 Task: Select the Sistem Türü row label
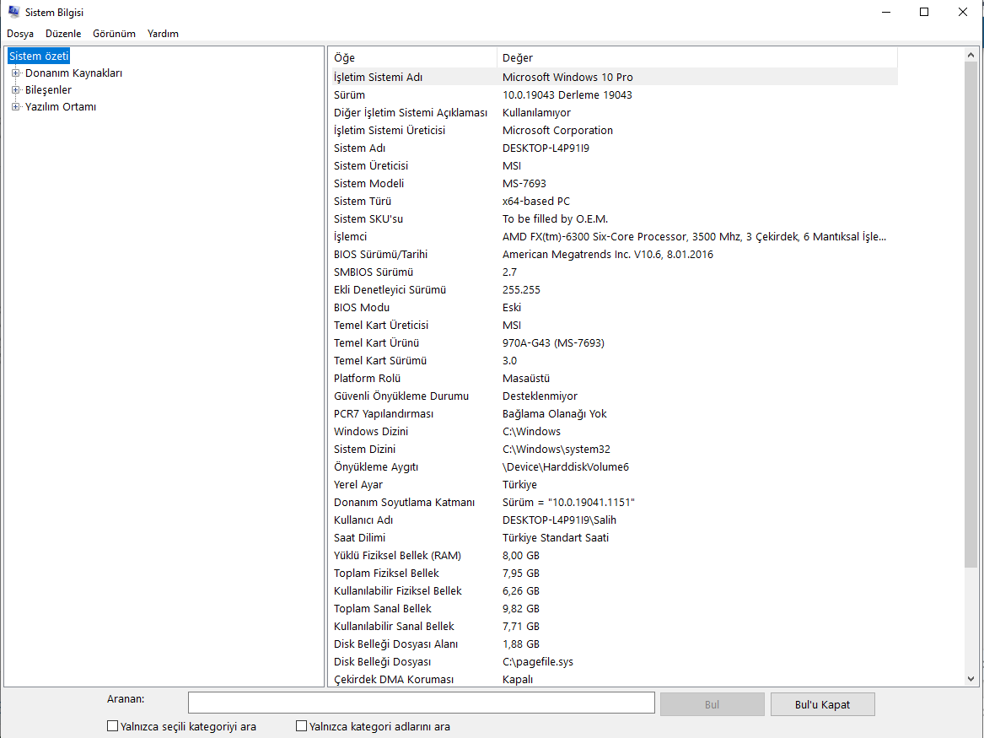click(363, 201)
